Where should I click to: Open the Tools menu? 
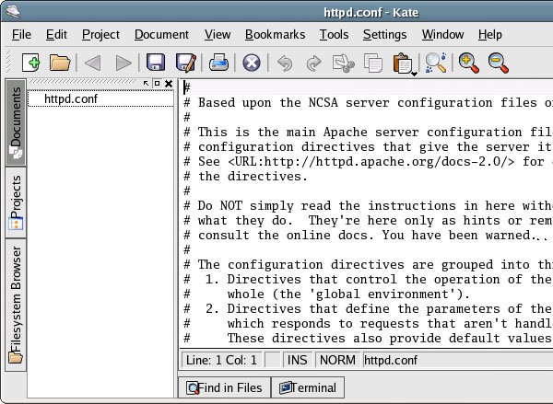tap(334, 34)
